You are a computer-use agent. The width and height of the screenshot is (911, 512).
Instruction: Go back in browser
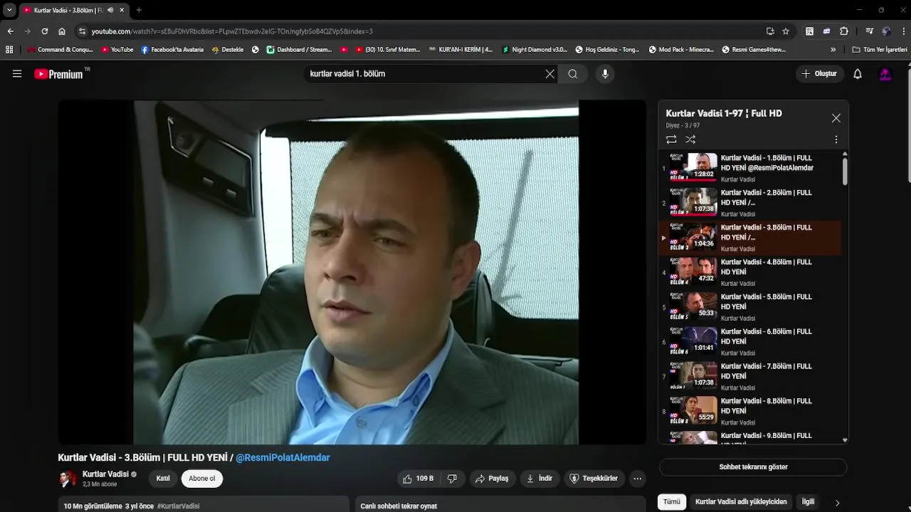coord(11,31)
